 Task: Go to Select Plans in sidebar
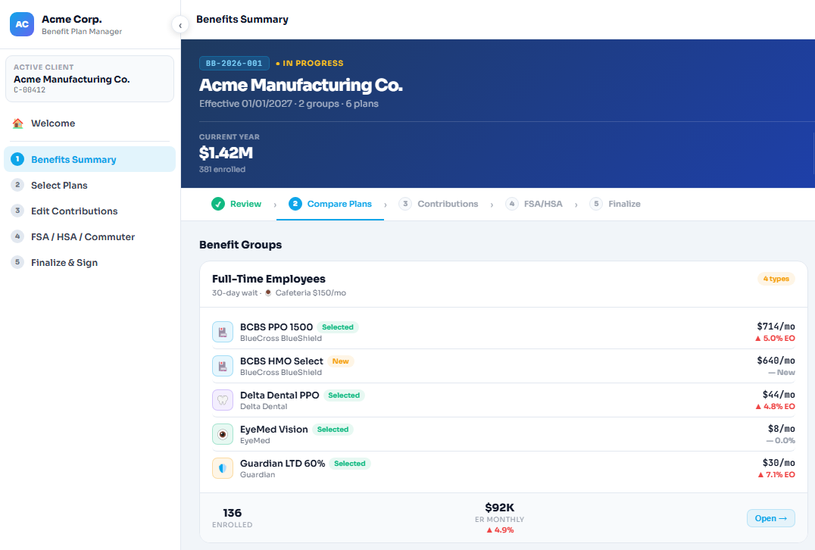pos(89,185)
